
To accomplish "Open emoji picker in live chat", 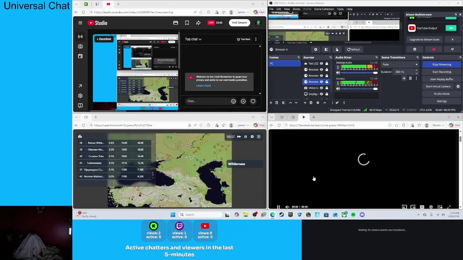I will pos(233,101).
